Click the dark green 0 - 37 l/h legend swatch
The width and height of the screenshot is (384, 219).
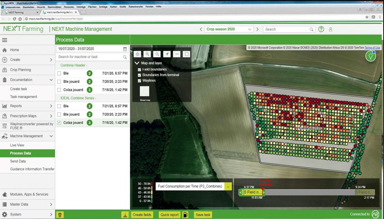click(x=152, y=201)
